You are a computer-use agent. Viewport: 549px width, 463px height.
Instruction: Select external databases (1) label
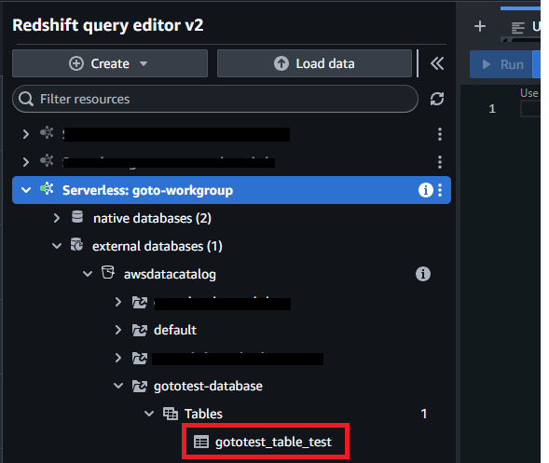pos(158,246)
